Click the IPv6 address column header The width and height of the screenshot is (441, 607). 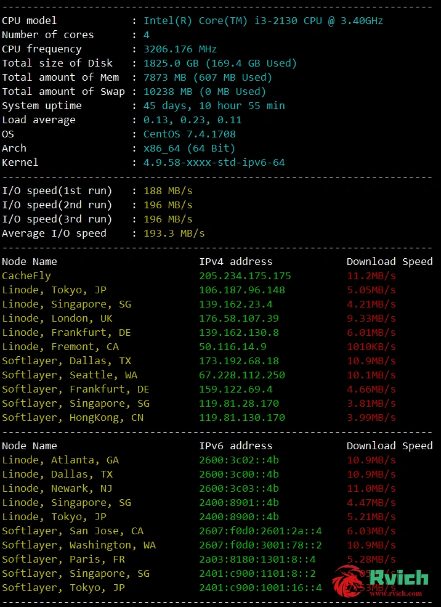[235, 446]
